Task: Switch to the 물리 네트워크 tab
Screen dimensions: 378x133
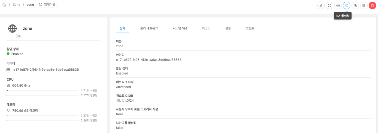Action: coord(149,28)
